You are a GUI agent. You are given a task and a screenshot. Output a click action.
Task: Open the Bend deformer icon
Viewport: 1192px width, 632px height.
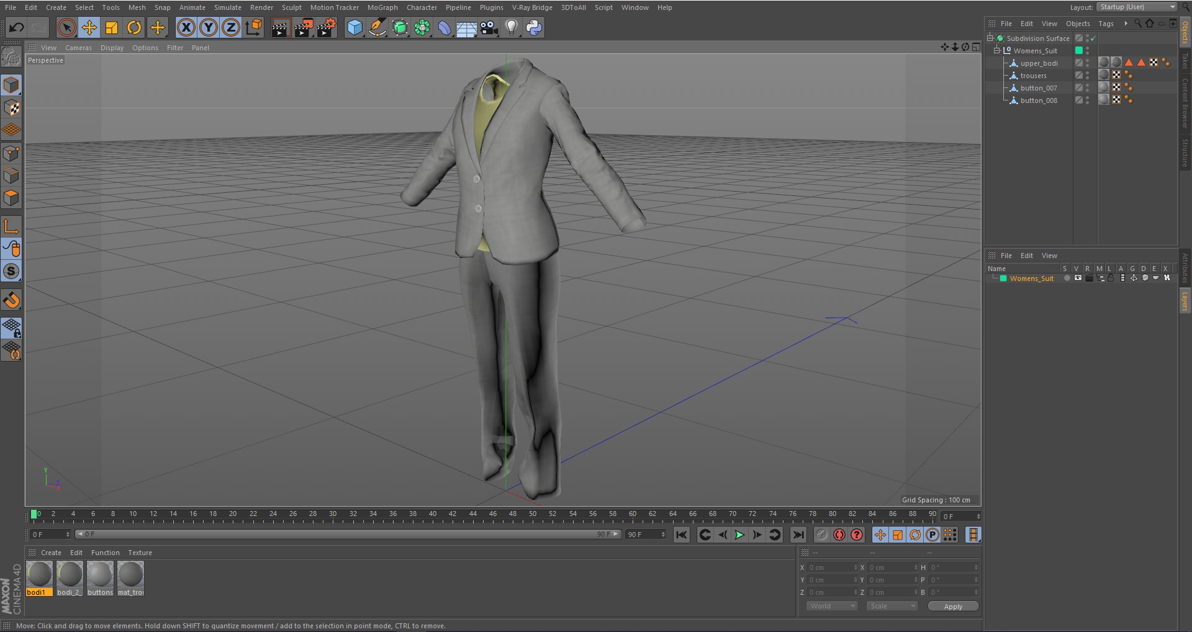pos(445,27)
